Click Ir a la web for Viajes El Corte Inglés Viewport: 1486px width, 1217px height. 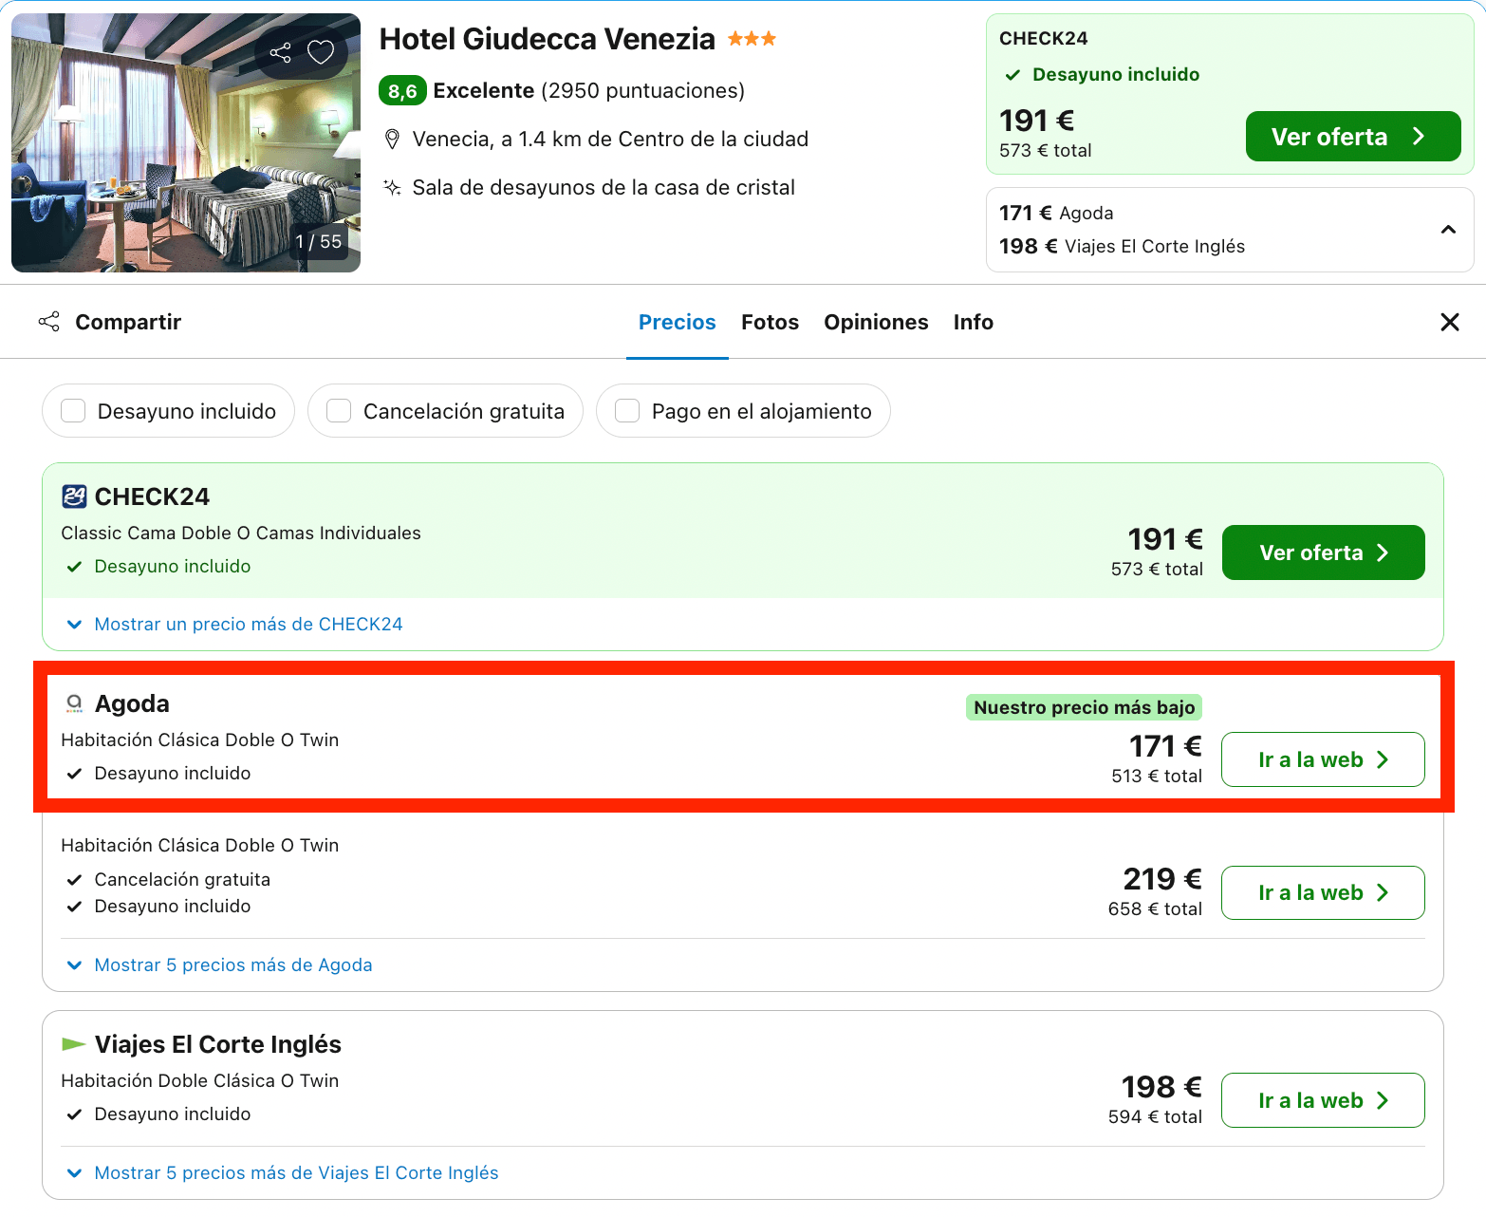coord(1323,1100)
